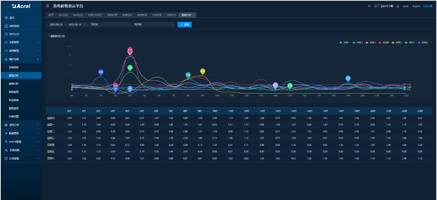This screenshot has height=200, width=437.
Task: Switch to the 实时监控 tab
Action: [x=63, y=15]
